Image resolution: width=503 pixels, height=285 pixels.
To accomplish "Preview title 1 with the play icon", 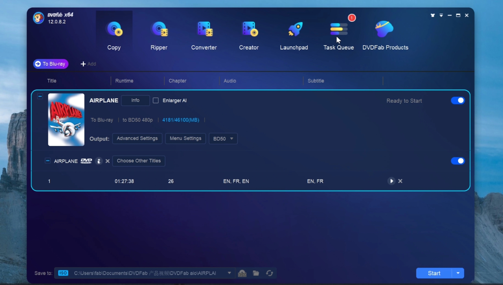I will pyautogui.click(x=391, y=181).
